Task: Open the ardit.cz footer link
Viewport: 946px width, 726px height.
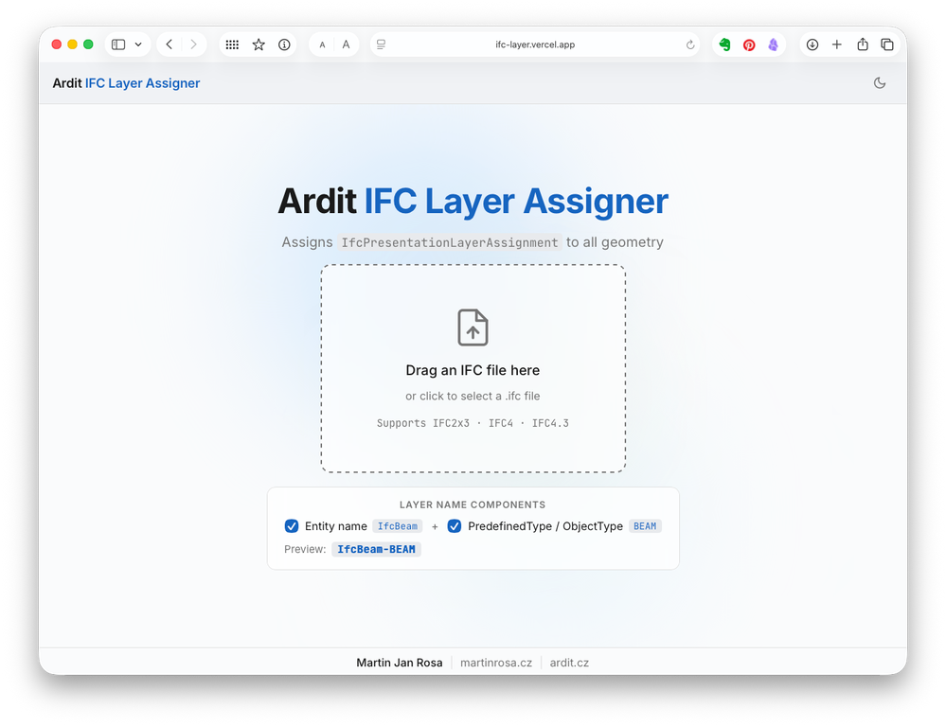Action: click(x=569, y=663)
